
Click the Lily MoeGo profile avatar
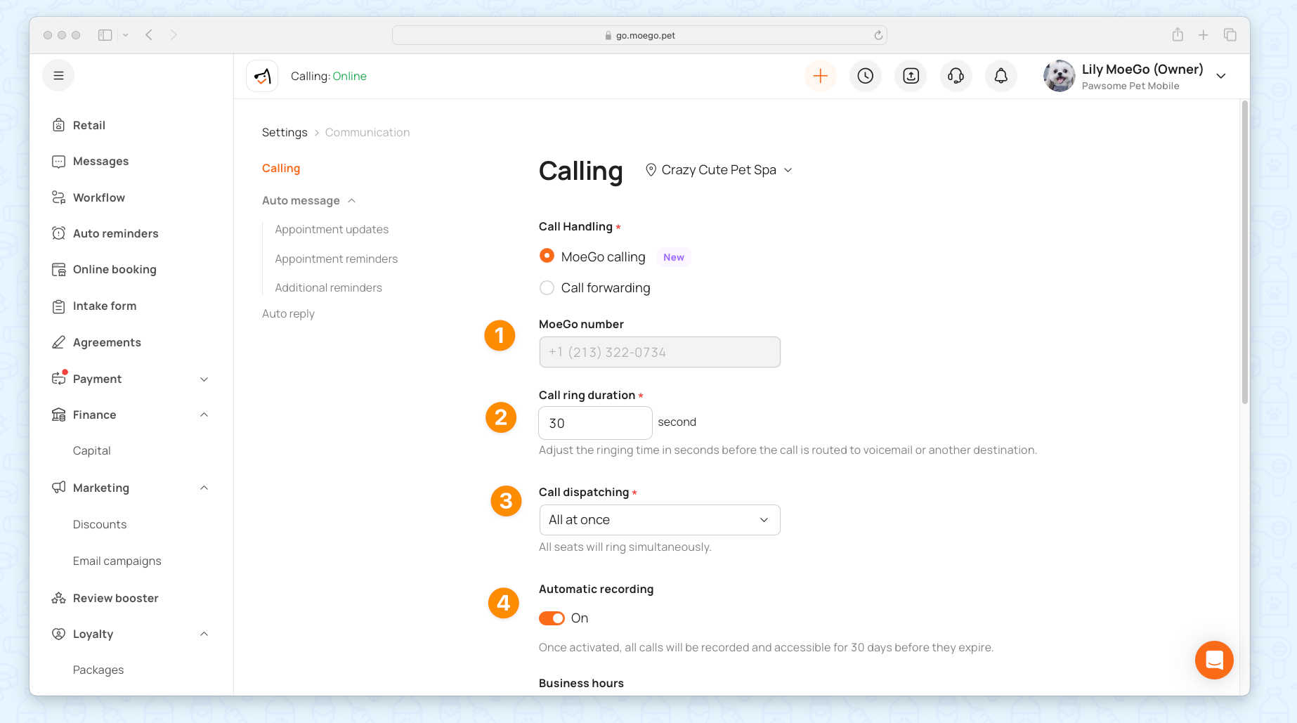tap(1060, 76)
